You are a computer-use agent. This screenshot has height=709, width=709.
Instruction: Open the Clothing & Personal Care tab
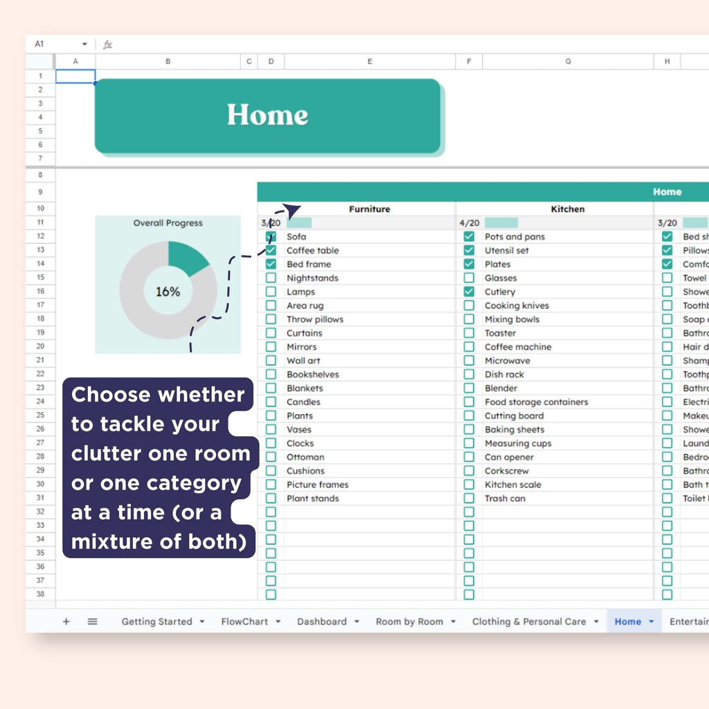coord(528,622)
